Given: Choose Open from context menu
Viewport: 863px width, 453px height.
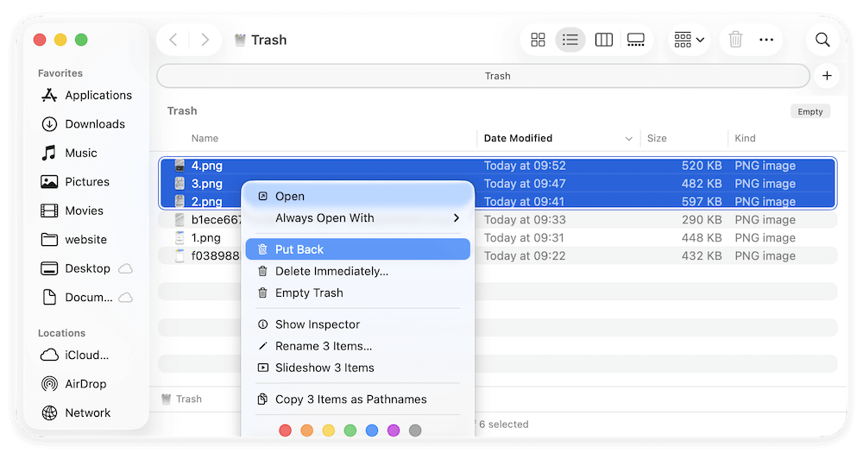Looking at the screenshot, I should pyautogui.click(x=358, y=197).
